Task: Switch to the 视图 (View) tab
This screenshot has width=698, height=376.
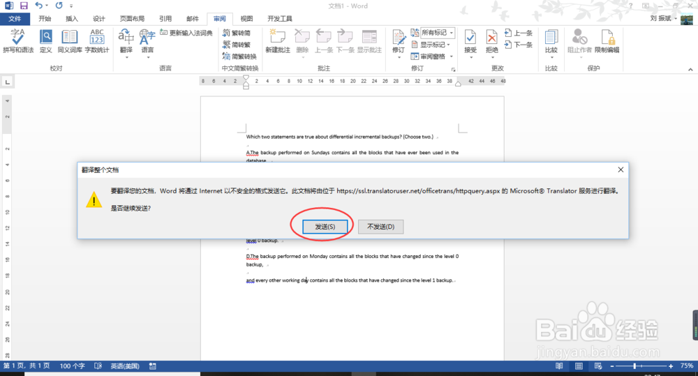Action: click(x=246, y=19)
